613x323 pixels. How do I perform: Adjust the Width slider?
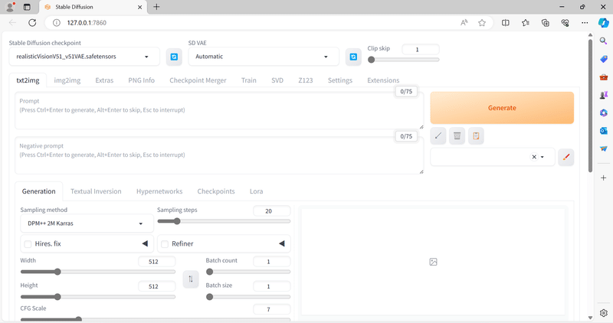98,272
